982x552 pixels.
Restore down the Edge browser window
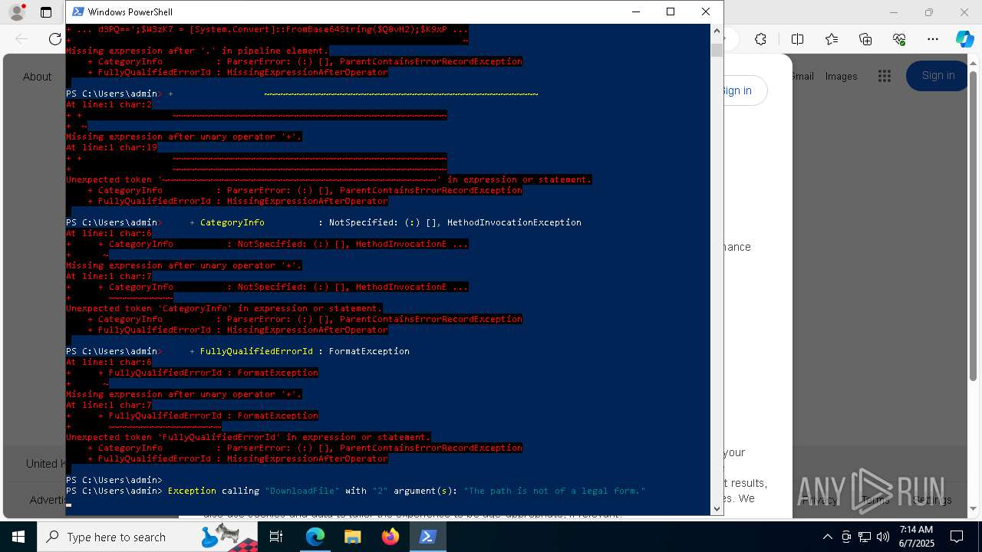(x=929, y=12)
